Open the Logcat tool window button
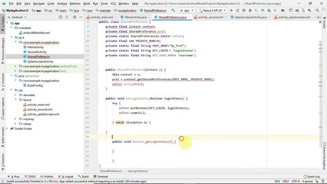This screenshot has height=184, width=327. (66, 176)
